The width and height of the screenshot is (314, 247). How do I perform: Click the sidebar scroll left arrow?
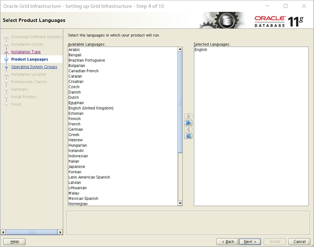click(3, 232)
